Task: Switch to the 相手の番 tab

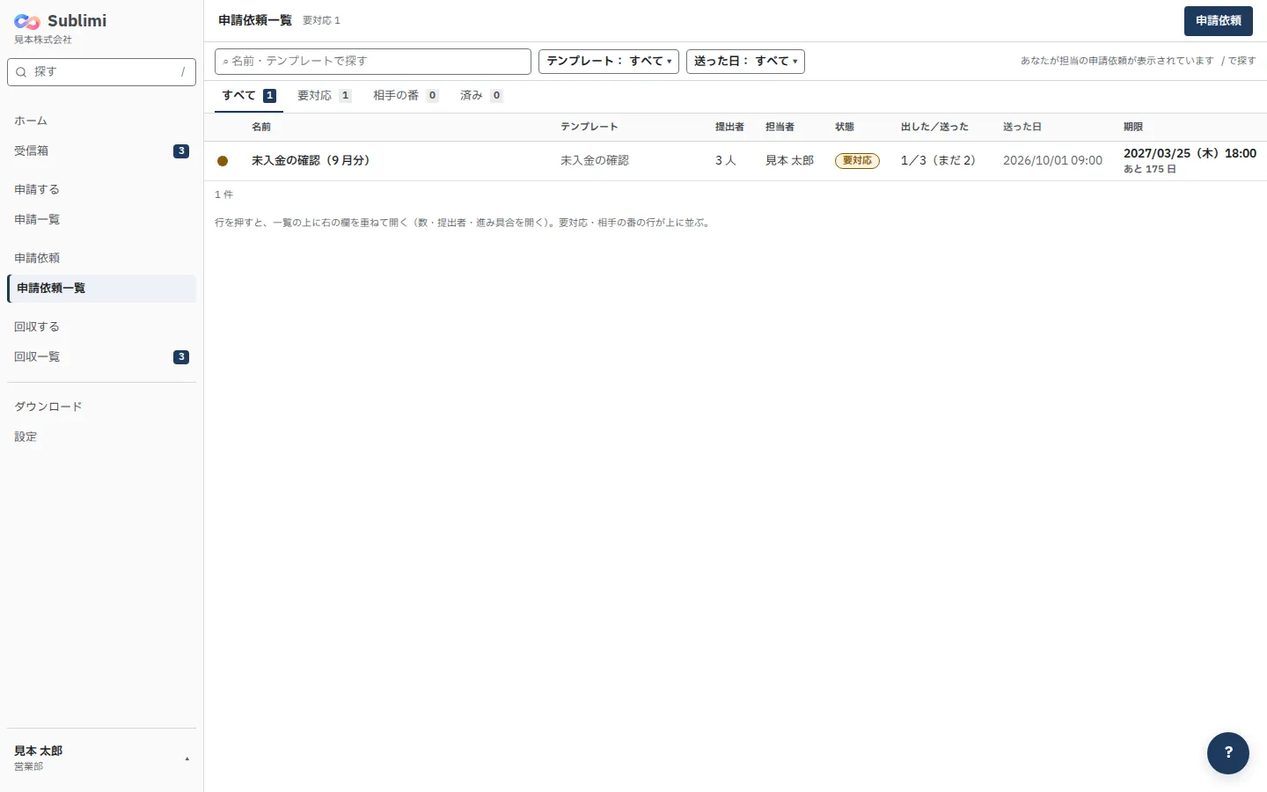Action: pyautogui.click(x=406, y=96)
